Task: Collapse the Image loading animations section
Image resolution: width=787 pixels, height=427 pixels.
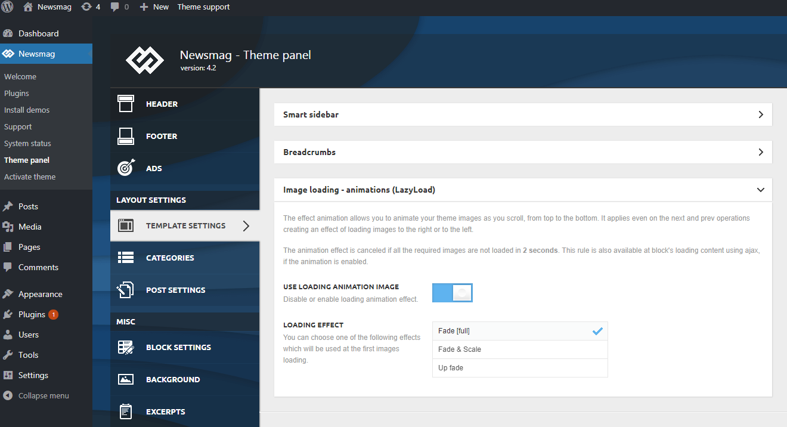Action: point(523,190)
